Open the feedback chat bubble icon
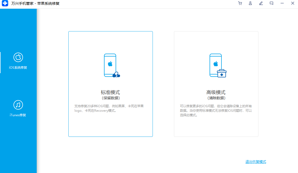 click(271, 3)
